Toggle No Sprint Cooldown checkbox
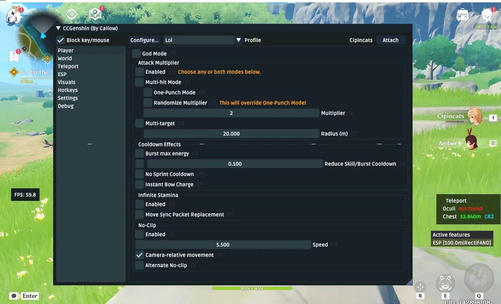Viewport: 501px width, 304px height. click(140, 174)
